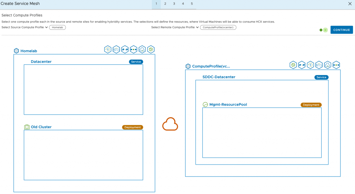
Task: Go to wizard step 5
Action: 192,4
